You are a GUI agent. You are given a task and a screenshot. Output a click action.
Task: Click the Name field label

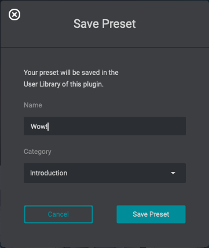tap(33, 105)
